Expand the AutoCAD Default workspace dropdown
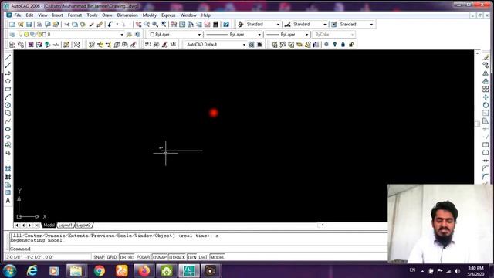The image size is (494, 278). click(244, 45)
